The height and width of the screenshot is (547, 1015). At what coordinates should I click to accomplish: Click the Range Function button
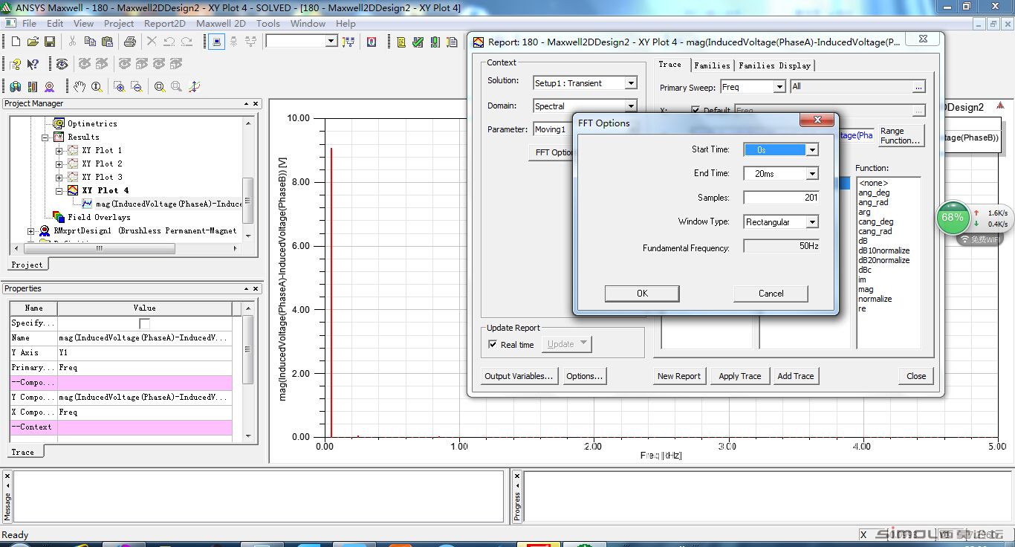901,135
